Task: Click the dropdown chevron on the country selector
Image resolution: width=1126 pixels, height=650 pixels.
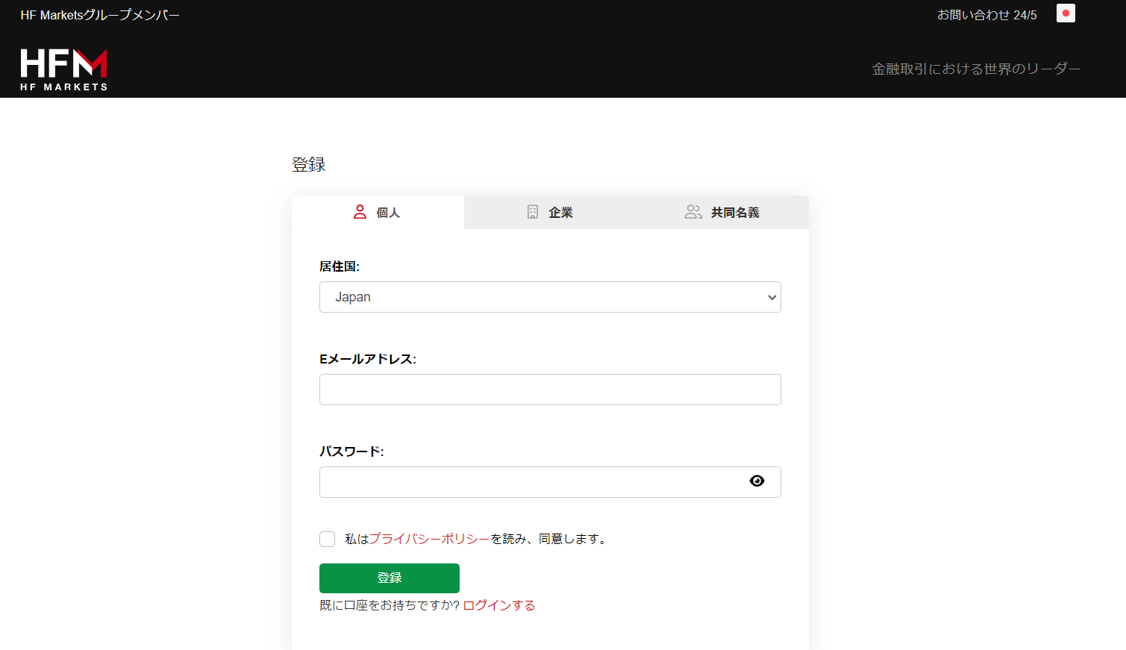Action: 771,297
